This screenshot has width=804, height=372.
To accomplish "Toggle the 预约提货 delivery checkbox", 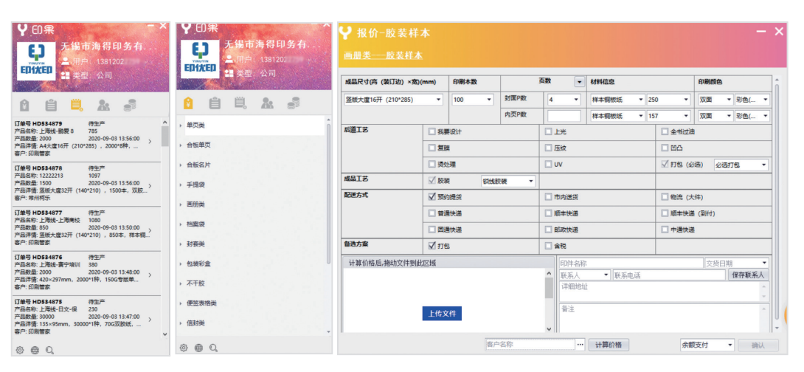I will point(432,197).
